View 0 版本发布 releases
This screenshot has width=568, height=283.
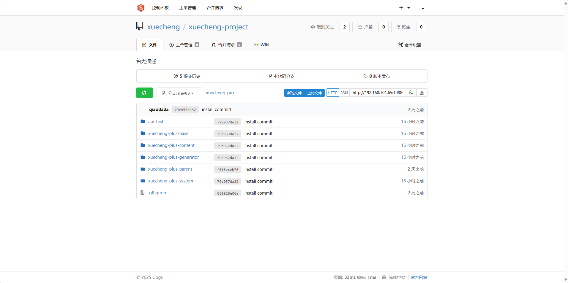click(377, 76)
